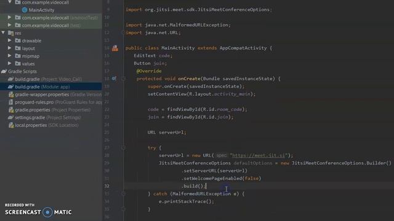Click the build.gradle (Project) gradle icon
The image size is (394, 221).
[x=10, y=79]
